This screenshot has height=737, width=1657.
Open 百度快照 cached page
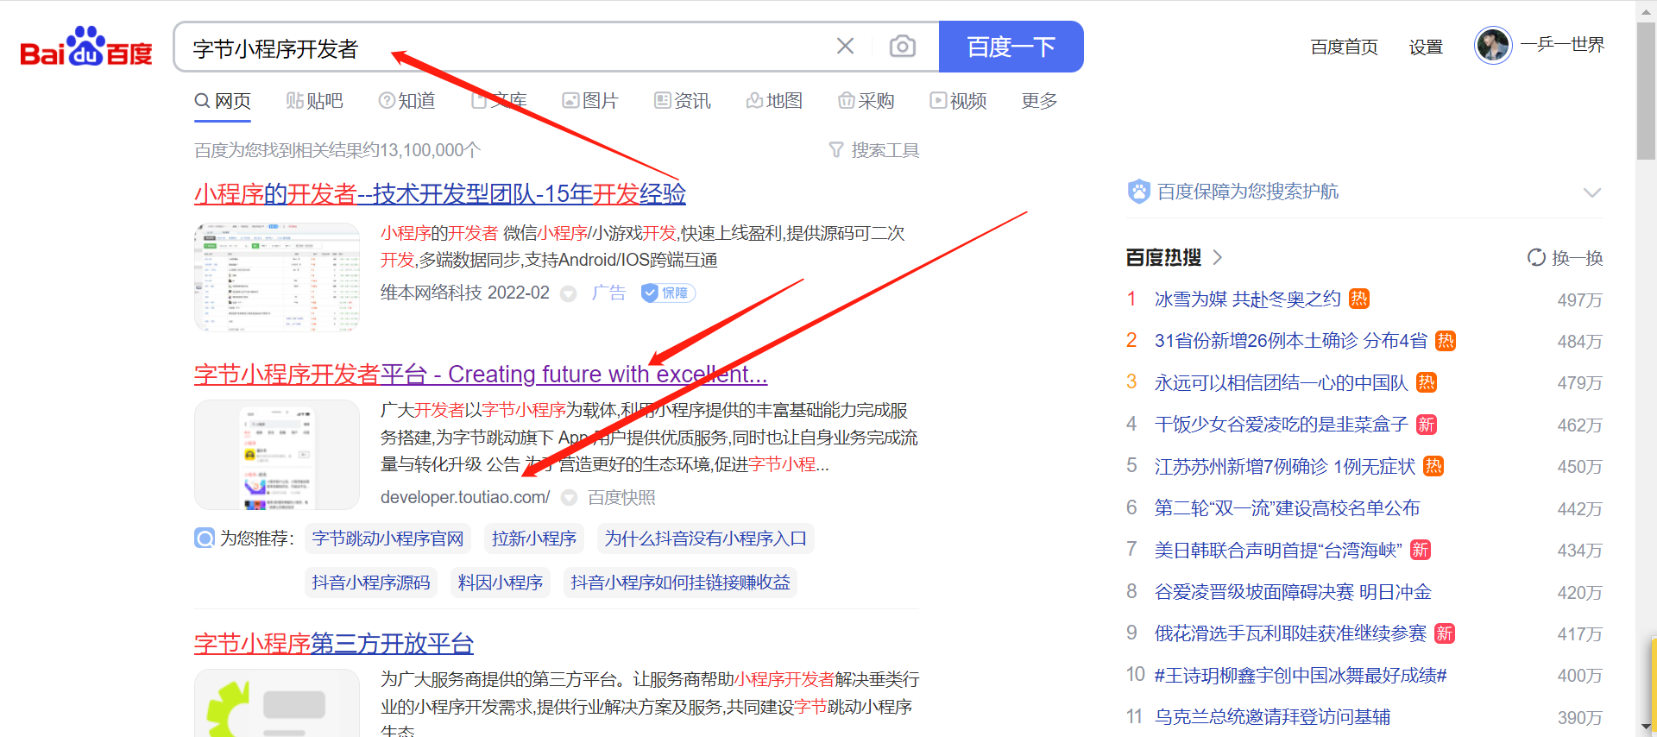click(621, 497)
